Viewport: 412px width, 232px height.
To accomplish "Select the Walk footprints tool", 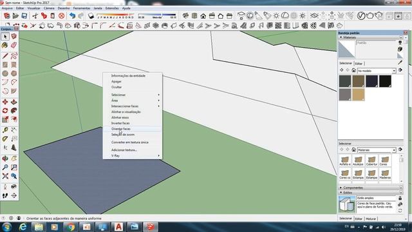I will 5,195.
